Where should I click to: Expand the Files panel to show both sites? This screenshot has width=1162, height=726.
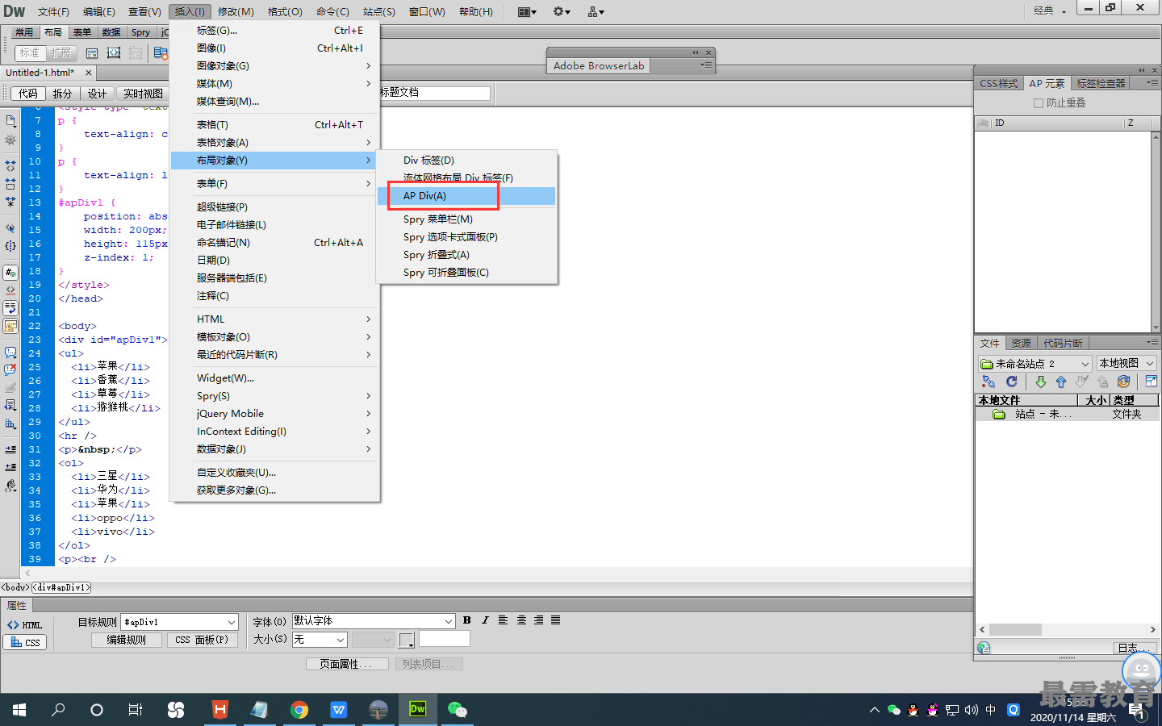pos(1151,382)
